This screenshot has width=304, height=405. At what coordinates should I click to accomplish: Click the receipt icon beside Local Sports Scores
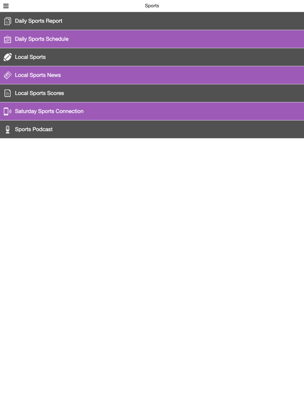click(7, 93)
